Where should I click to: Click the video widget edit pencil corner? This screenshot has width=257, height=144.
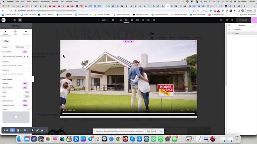click(x=195, y=42)
